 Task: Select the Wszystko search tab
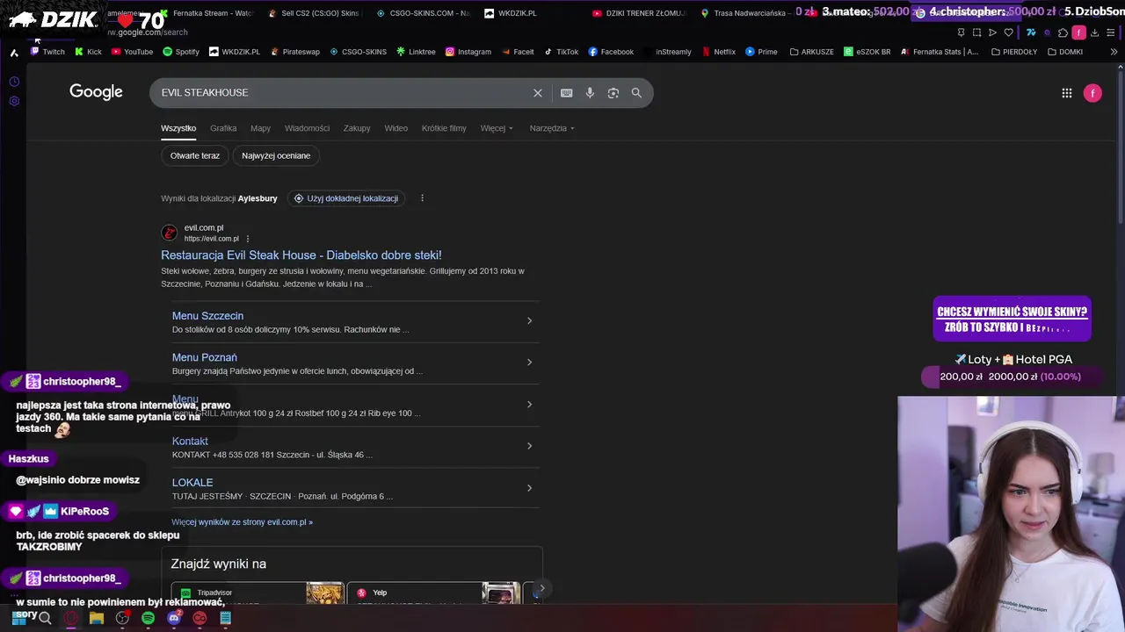tap(178, 128)
